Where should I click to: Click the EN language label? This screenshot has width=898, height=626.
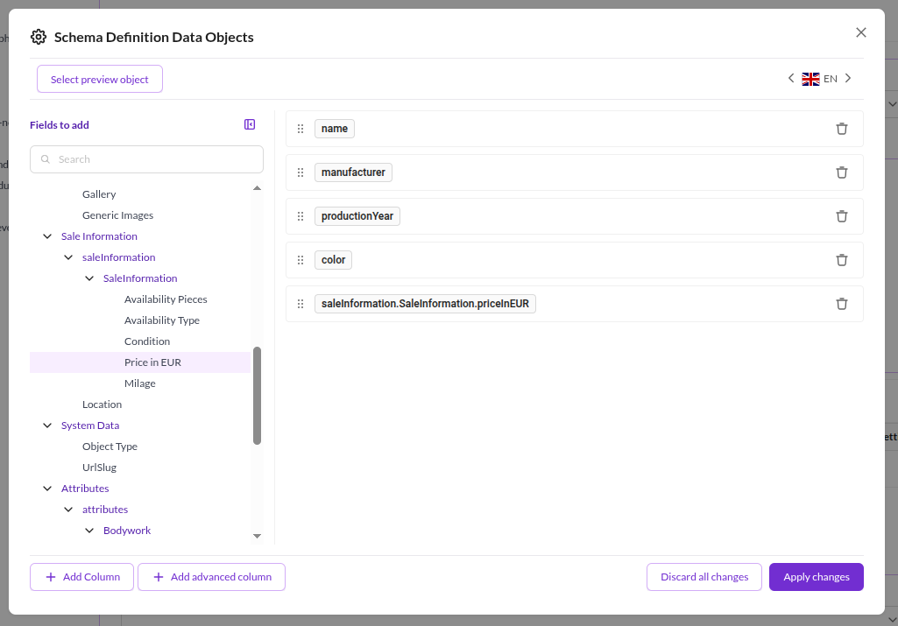pos(831,79)
